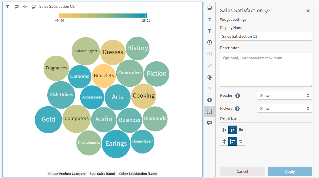Select the Gold bubble
Screen dimensions: 319x178
point(48,120)
